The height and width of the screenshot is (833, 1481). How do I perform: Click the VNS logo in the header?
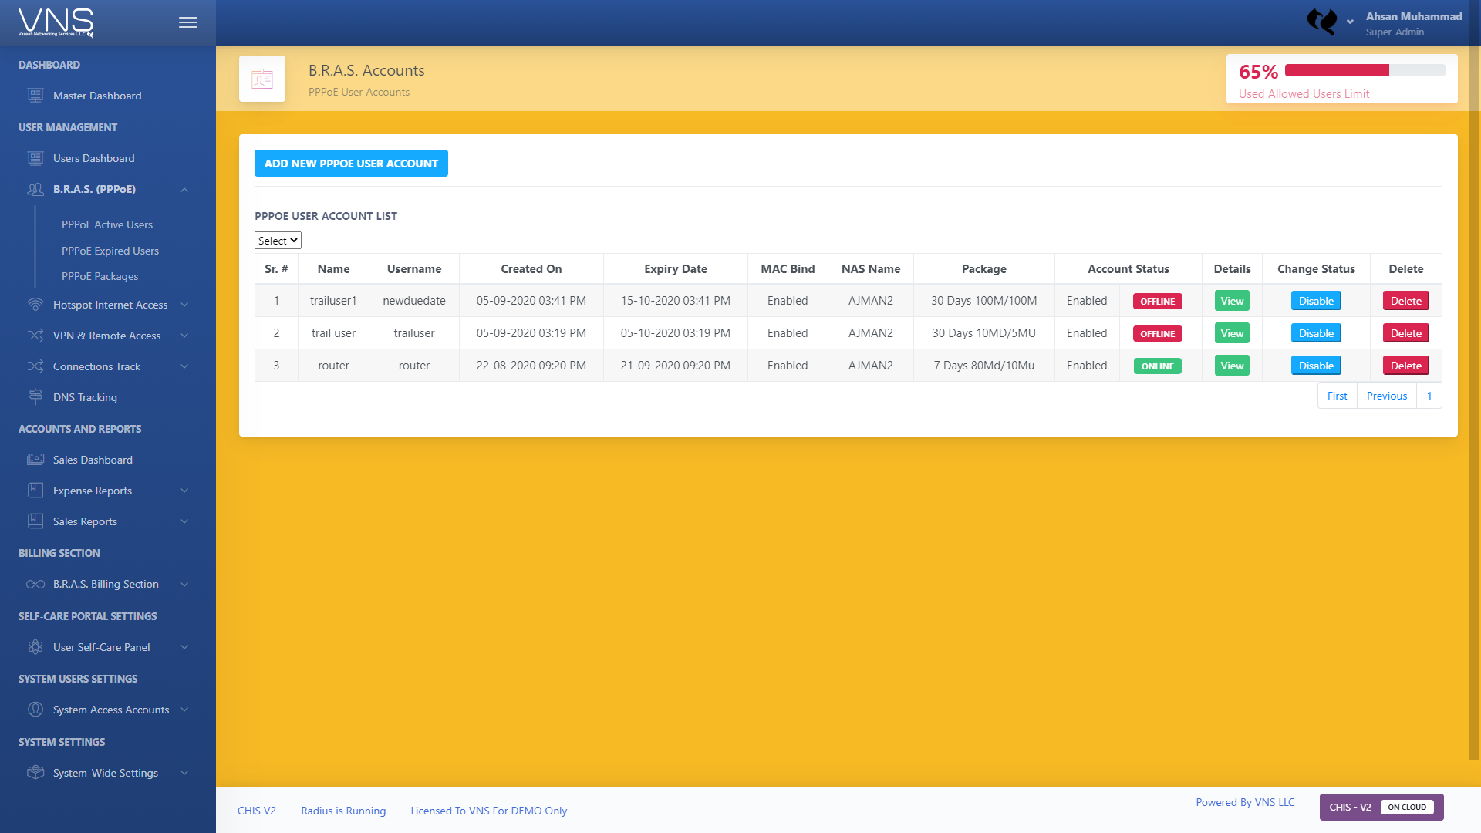(56, 22)
